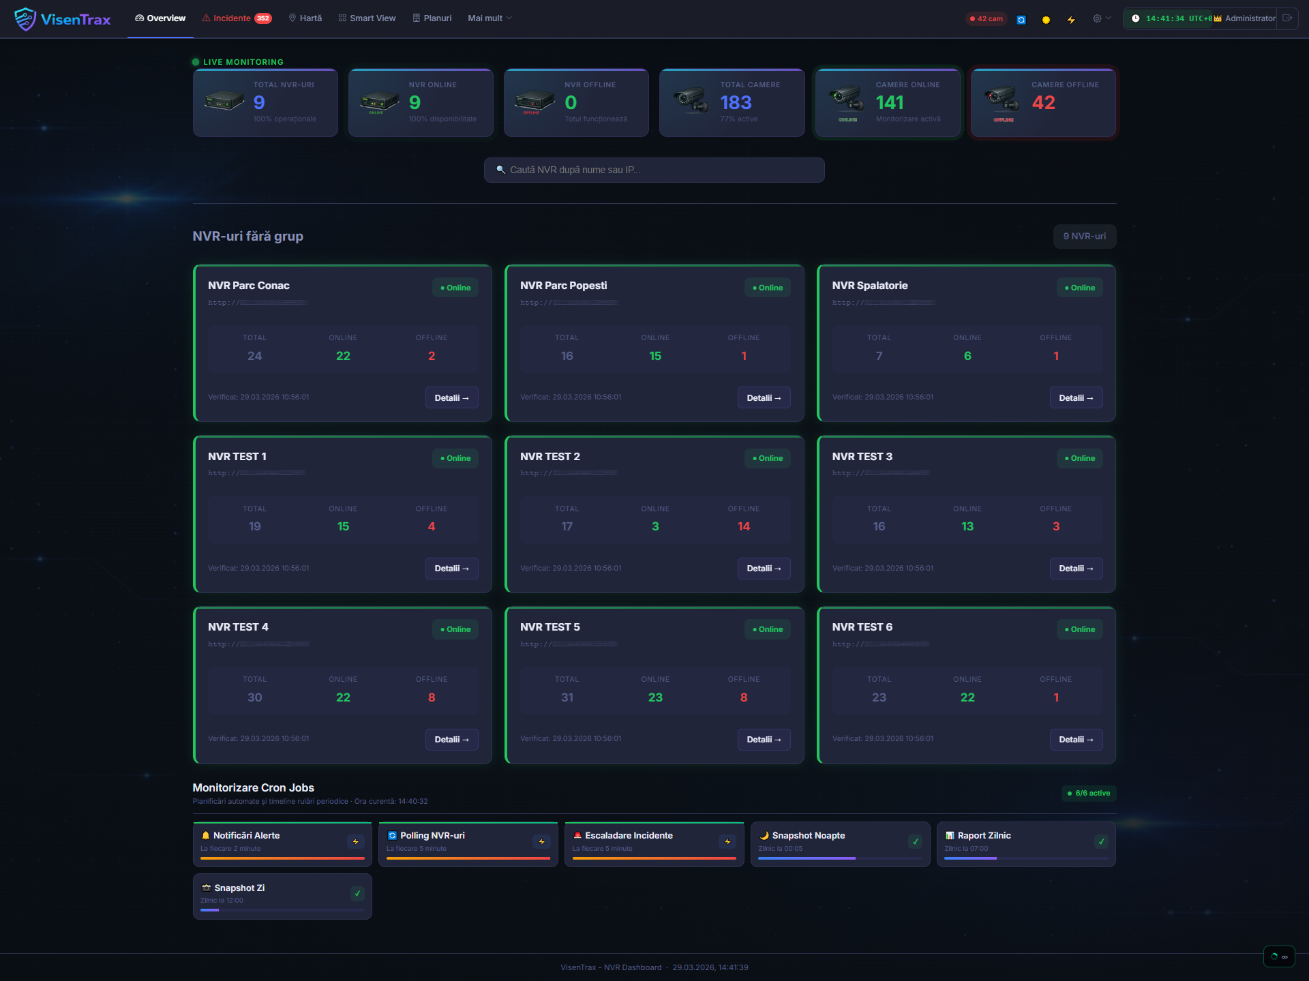
Task: Click Online status badge on NVR Parc Conac
Action: tap(455, 288)
